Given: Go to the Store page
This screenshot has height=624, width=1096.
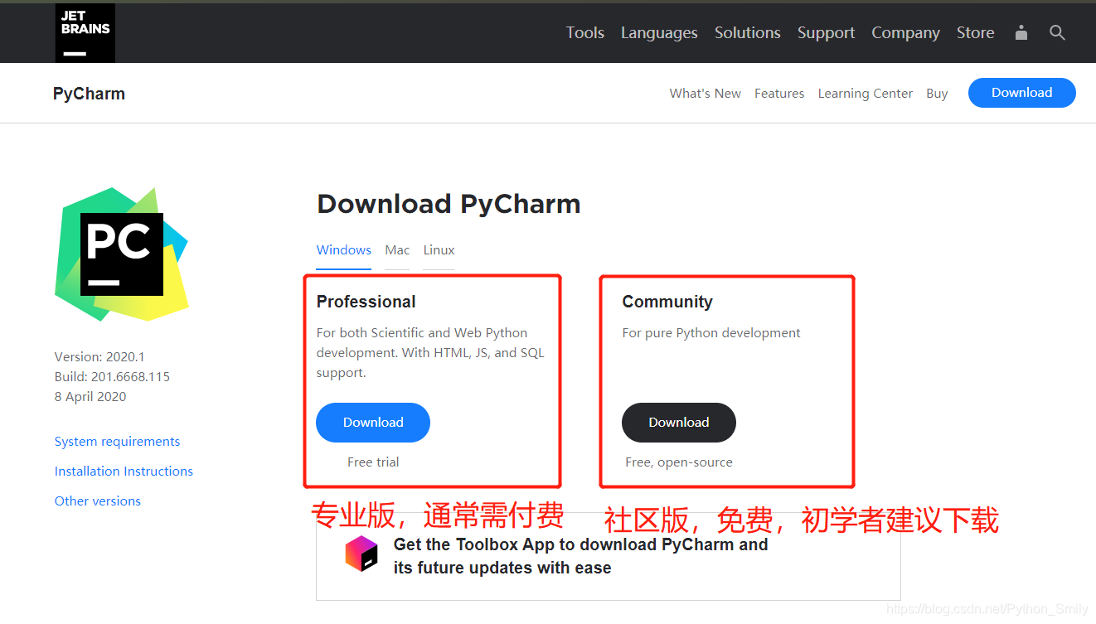Looking at the screenshot, I should [x=975, y=32].
